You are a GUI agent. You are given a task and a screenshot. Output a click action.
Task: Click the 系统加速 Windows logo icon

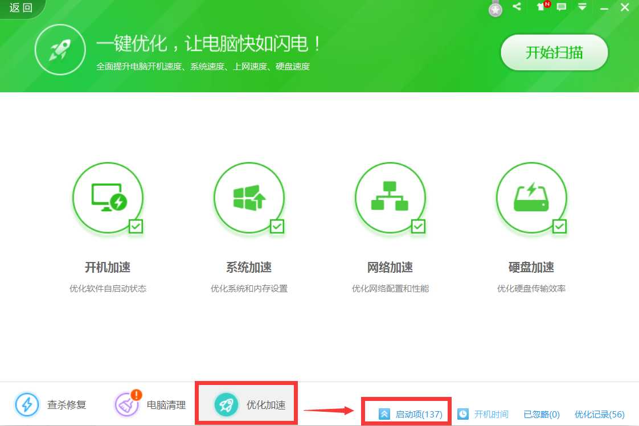249,198
